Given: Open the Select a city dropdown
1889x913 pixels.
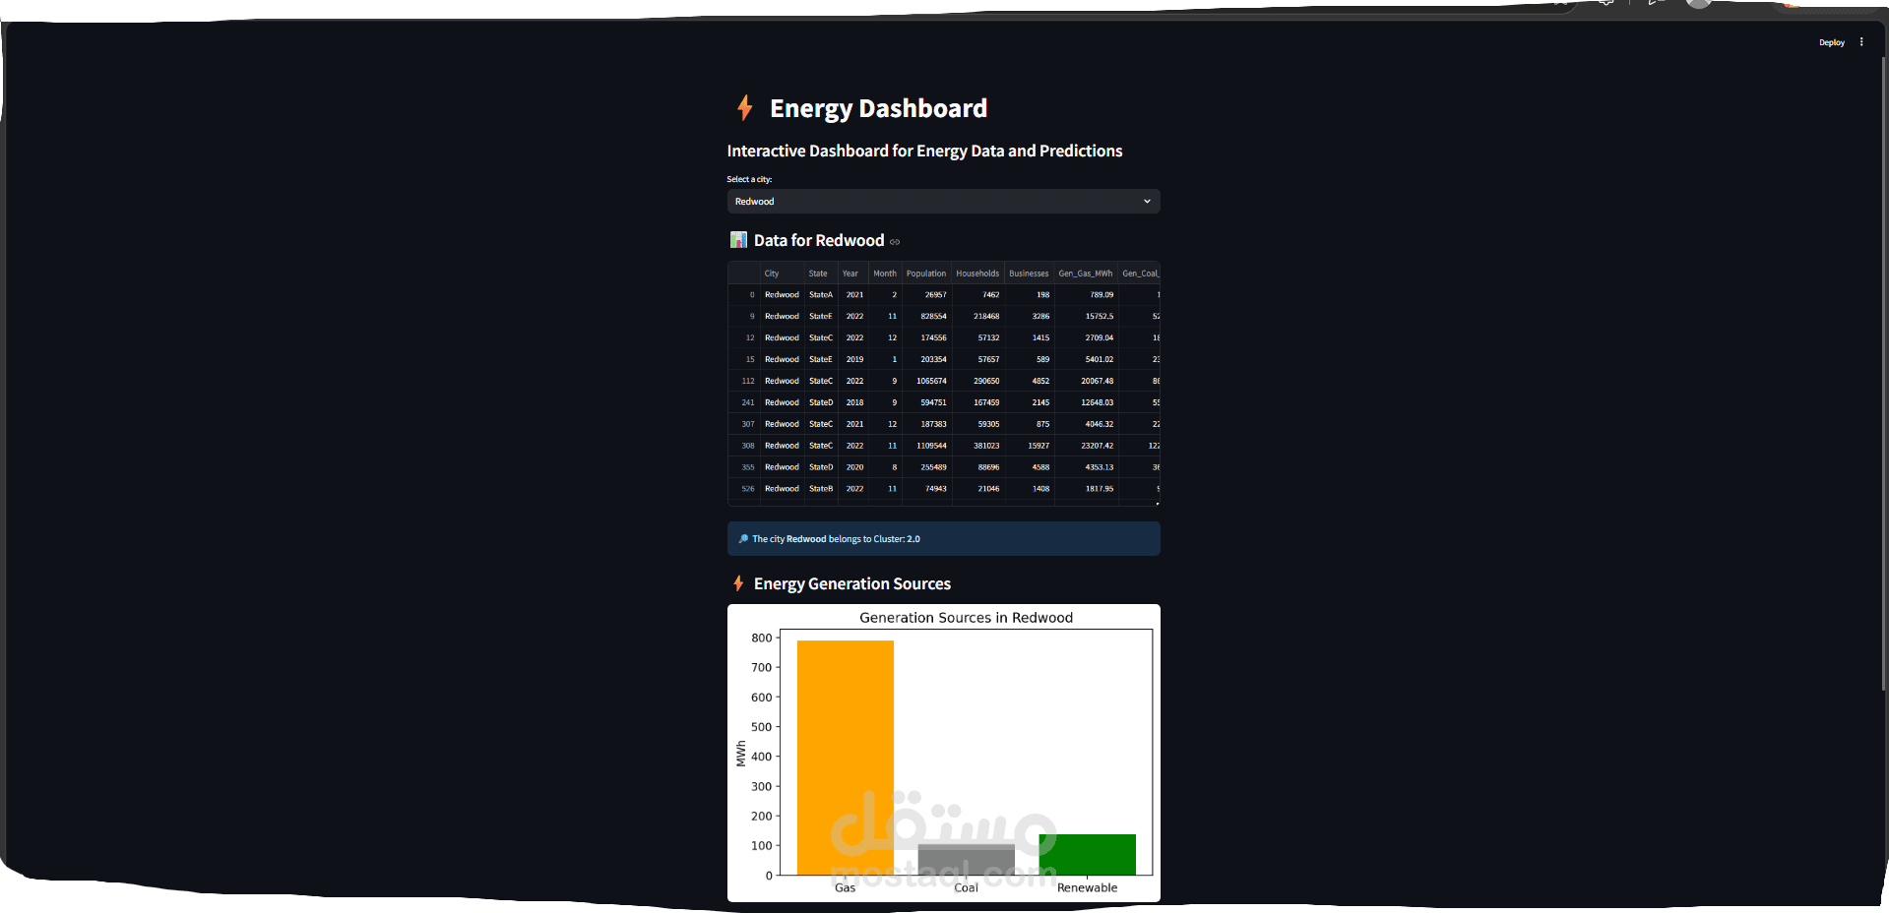Looking at the screenshot, I should coord(943,202).
